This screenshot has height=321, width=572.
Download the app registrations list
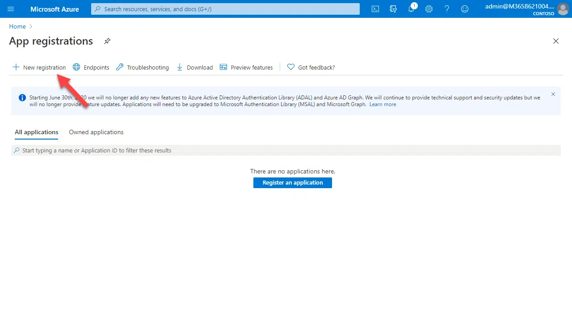pyautogui.click(x=195, y=67)
